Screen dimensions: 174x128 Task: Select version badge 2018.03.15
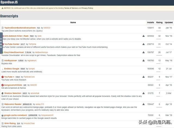tap(27, 104)
